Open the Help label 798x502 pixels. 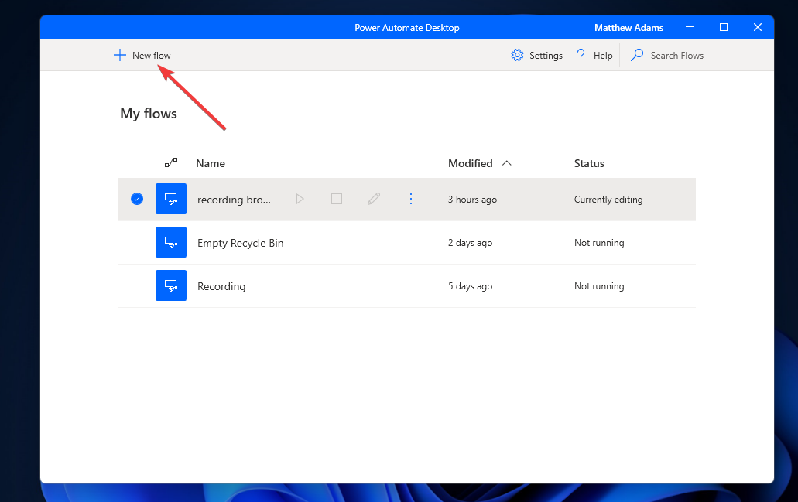pyautogui.click(x=603, y=56)
